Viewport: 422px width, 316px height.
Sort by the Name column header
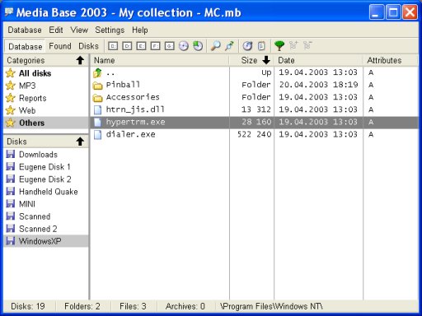click(160, 60)
